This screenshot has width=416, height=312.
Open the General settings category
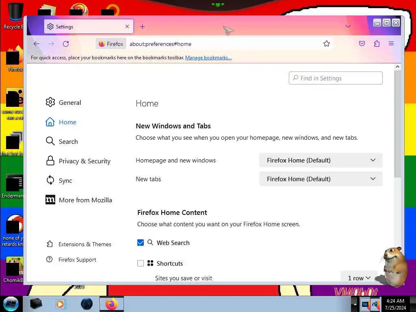point(63,102)
